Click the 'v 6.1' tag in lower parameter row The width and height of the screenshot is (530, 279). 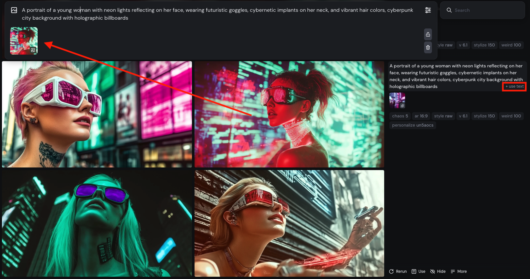pyautogui.click(x=463, y=116)
